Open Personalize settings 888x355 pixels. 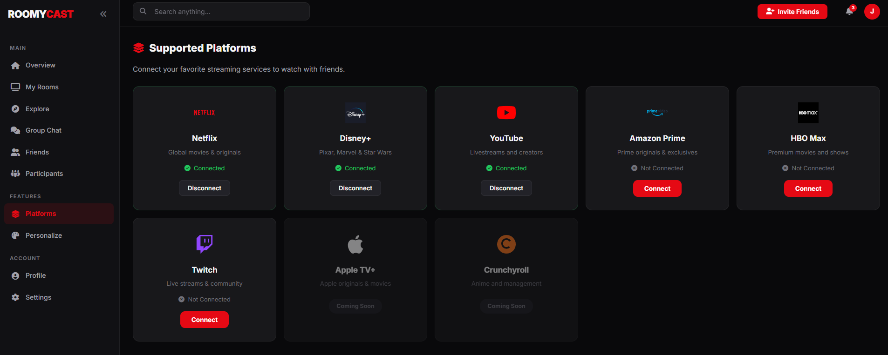pos(59,235)
